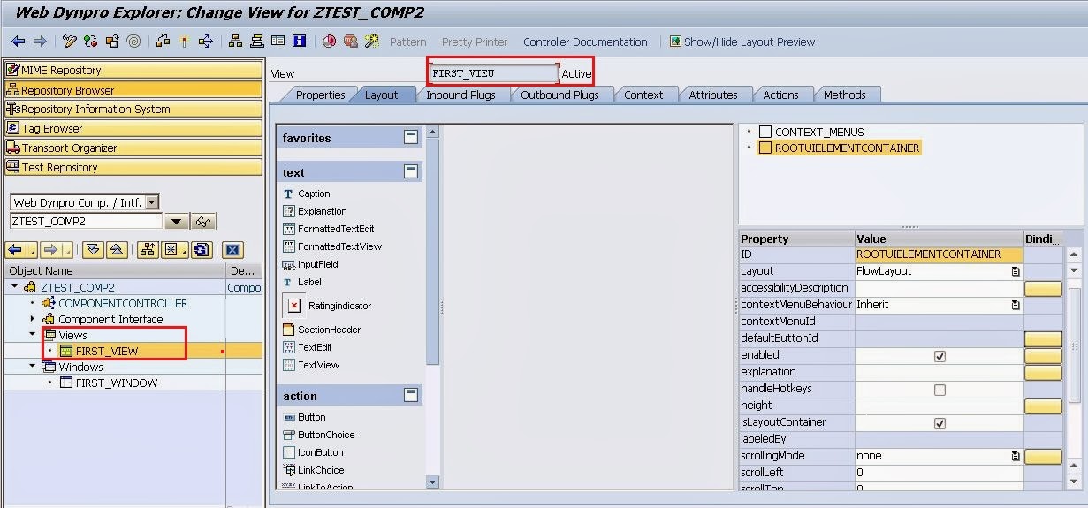Click the Forward arrow in main toolbar
This screenshot has height=508, width=1088.
(40, 42)
